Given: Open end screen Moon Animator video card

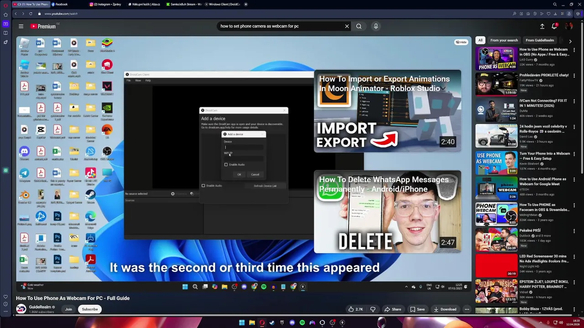Looking at the screenshot, I should tap(387, 111).
